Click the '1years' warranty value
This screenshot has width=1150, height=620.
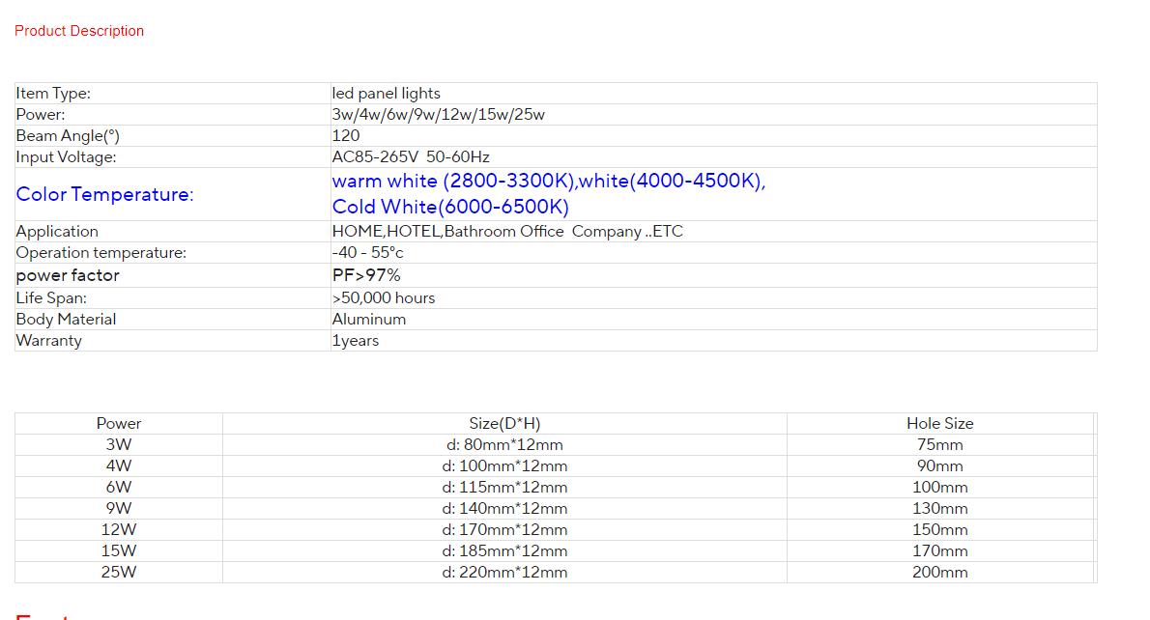[355, 341]
